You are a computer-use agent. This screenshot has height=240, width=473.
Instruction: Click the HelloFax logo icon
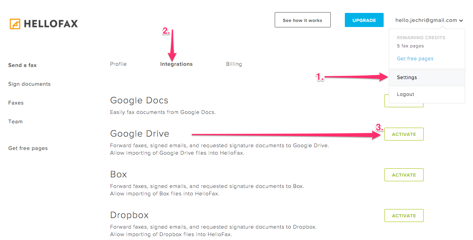[15, 24]
